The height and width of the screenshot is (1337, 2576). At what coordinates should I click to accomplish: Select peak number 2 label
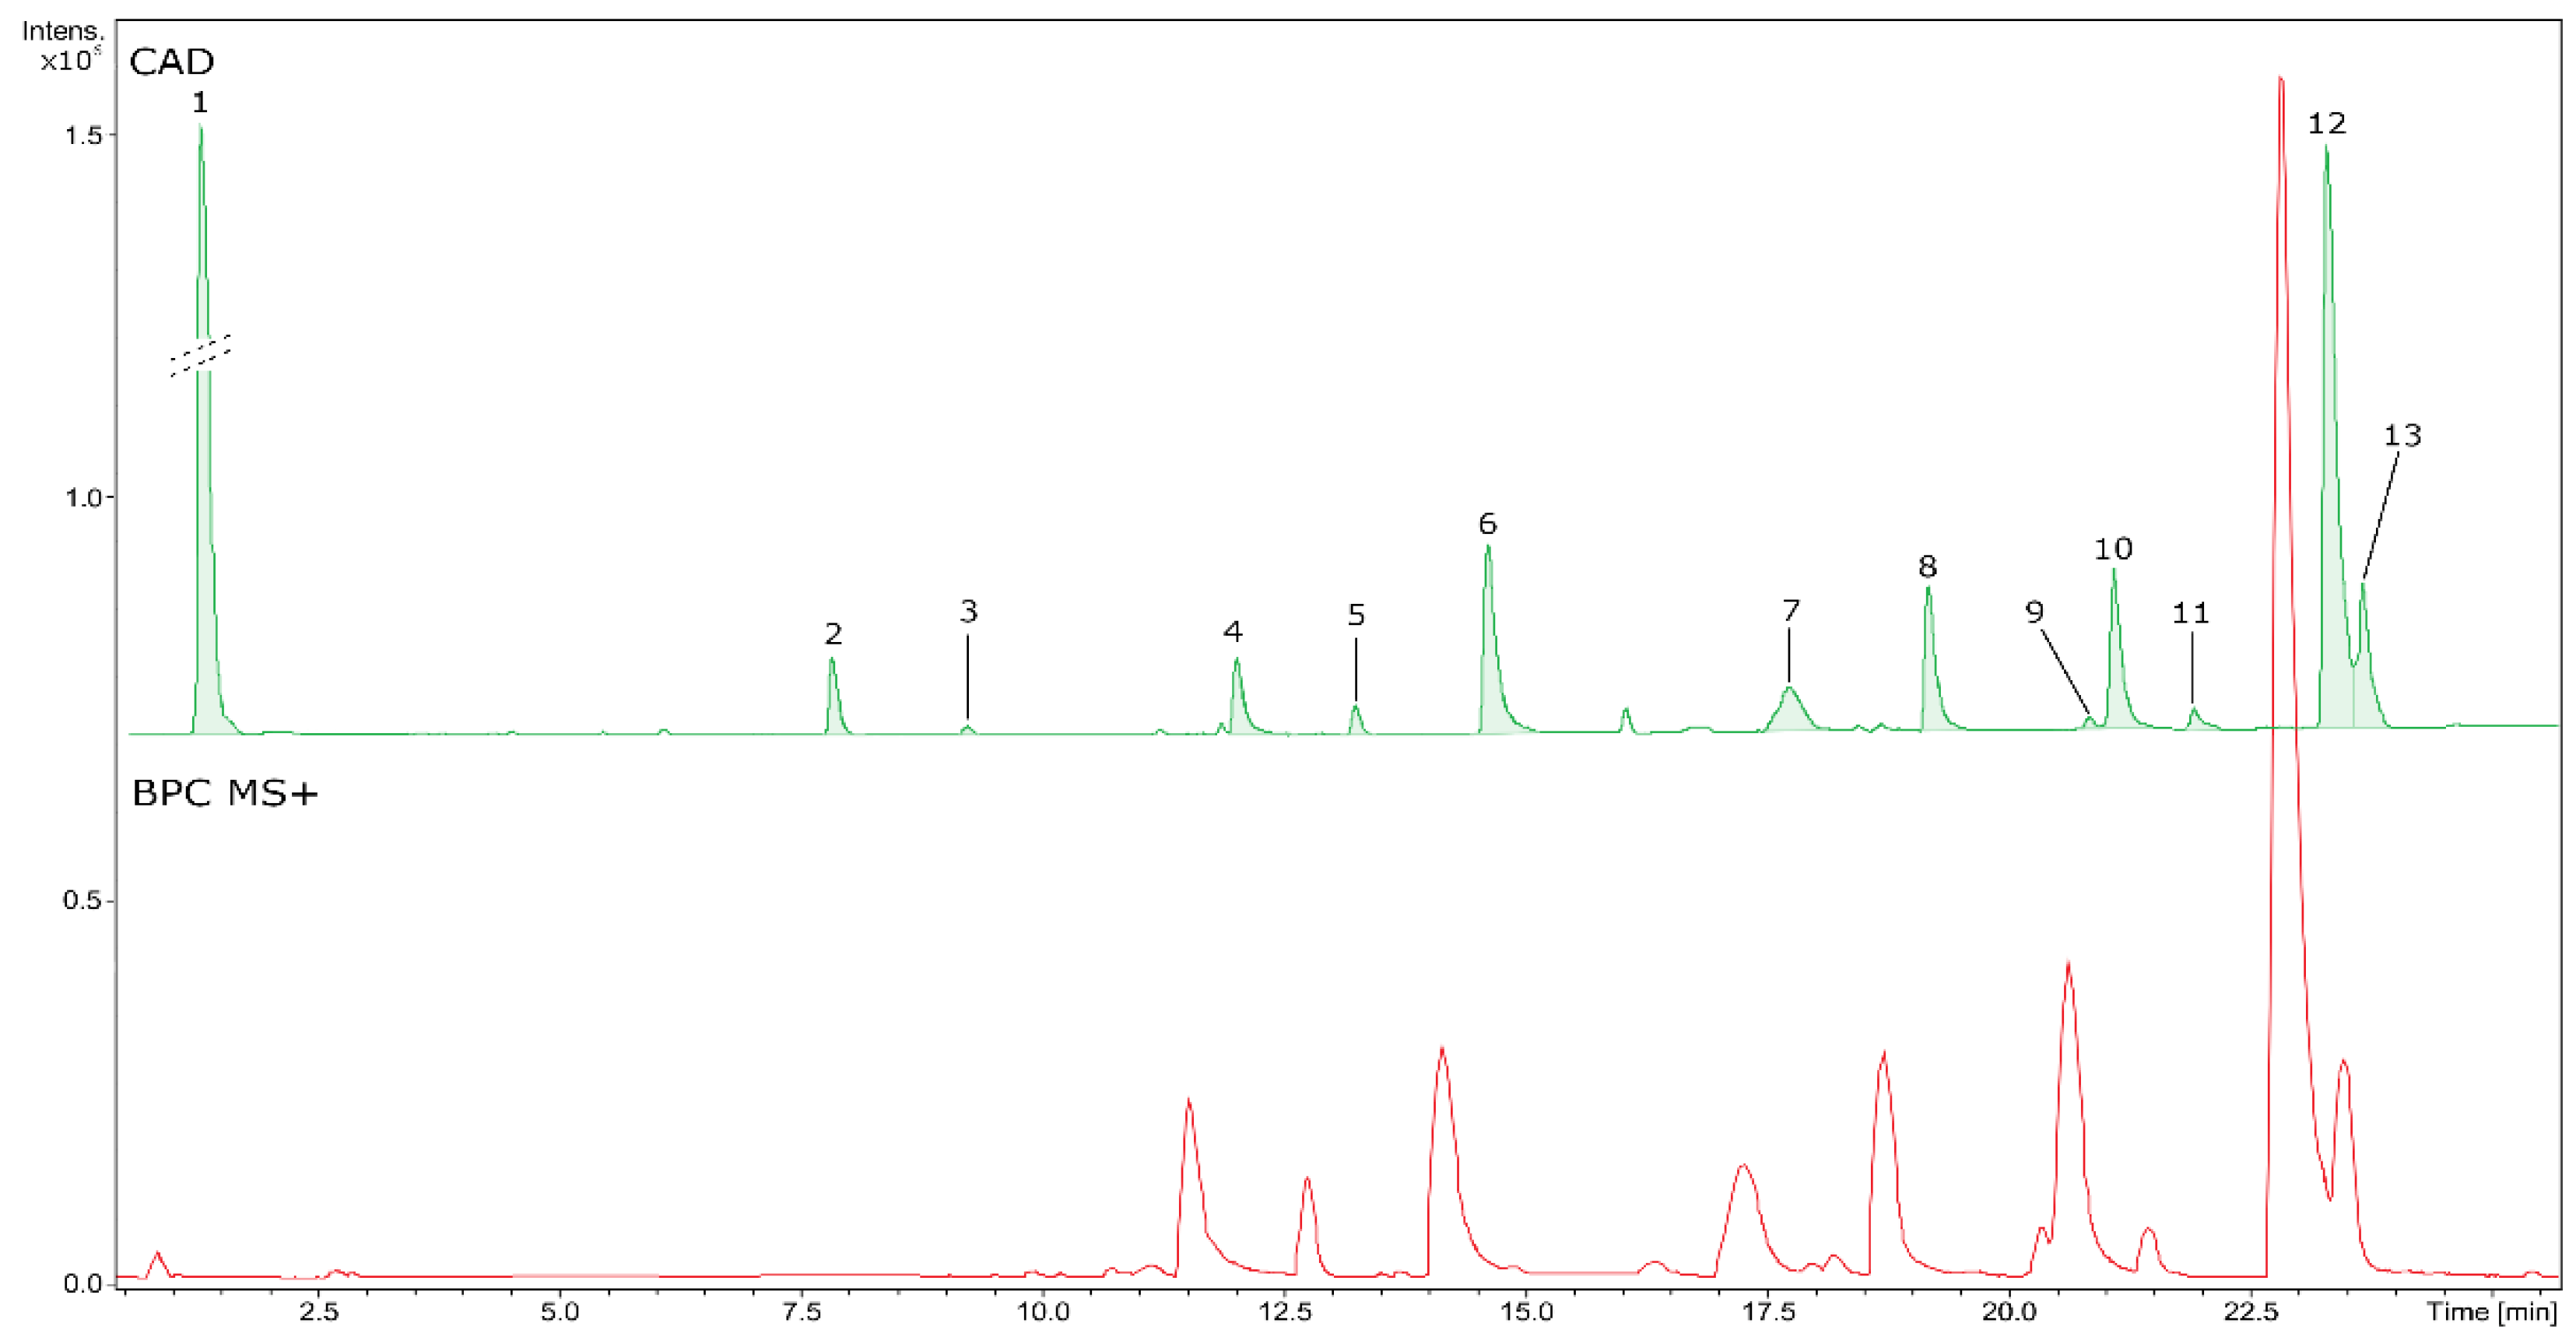point(833,634)
